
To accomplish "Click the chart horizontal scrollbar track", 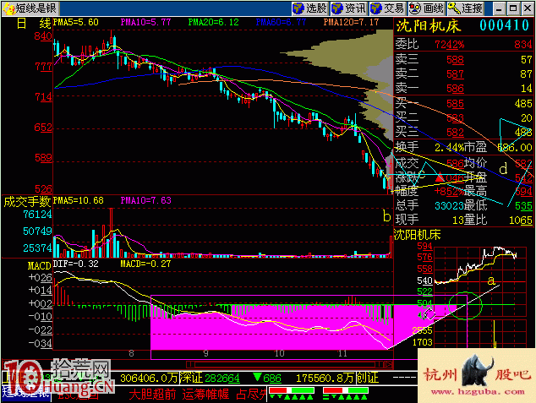I will tap(285, 364).
